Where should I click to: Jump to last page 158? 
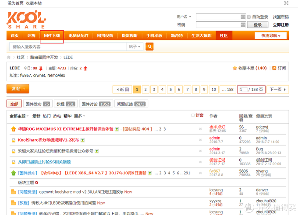228,90
